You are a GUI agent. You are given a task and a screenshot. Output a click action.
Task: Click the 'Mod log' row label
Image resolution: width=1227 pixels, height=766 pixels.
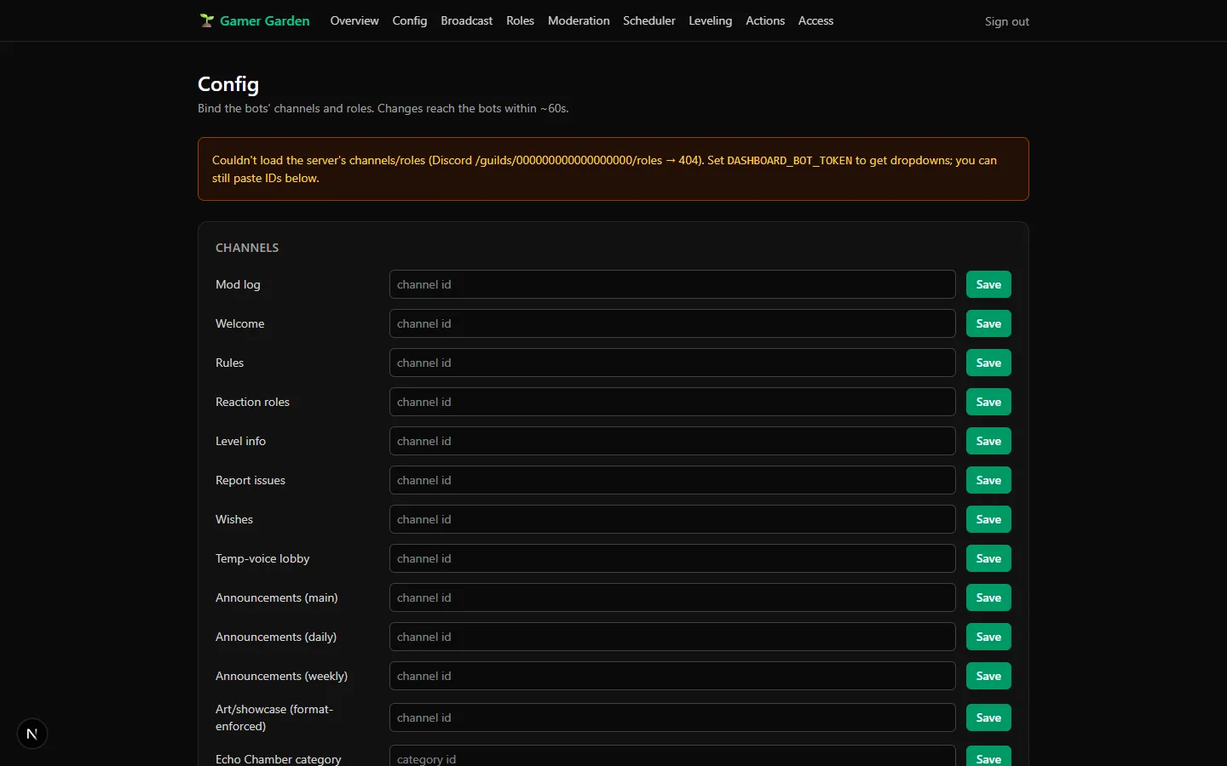(238, 284)
